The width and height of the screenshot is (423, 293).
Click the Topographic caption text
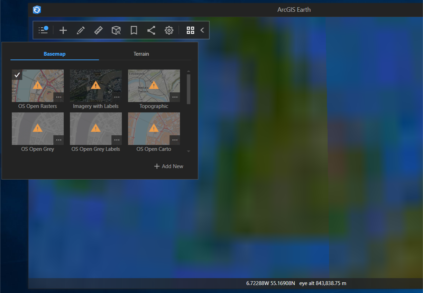(154, 106)
